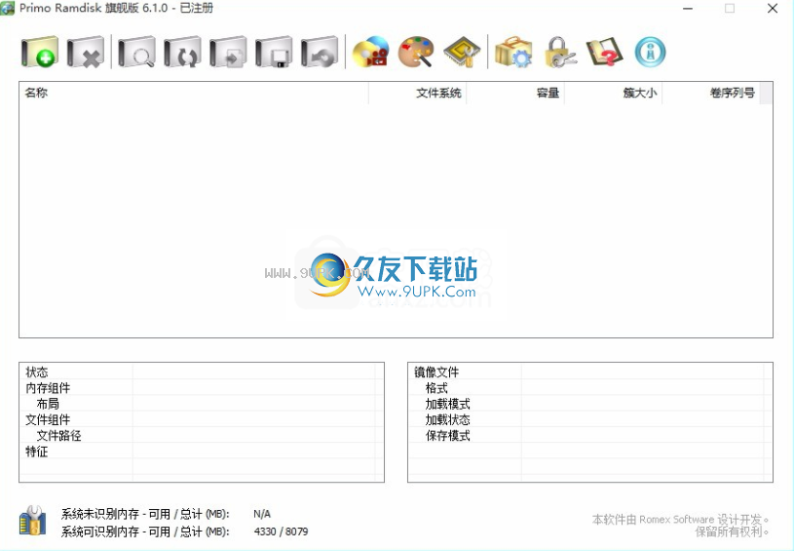794x551 pixels.
Task: Click the Primo Ramdisk title bar app icon
Action: [8, 8]
